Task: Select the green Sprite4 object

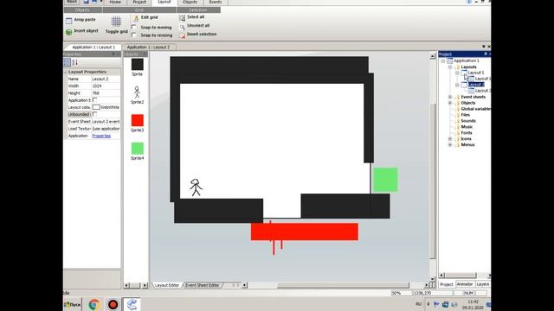Action: pyautogui.click(x=138, y=149)
